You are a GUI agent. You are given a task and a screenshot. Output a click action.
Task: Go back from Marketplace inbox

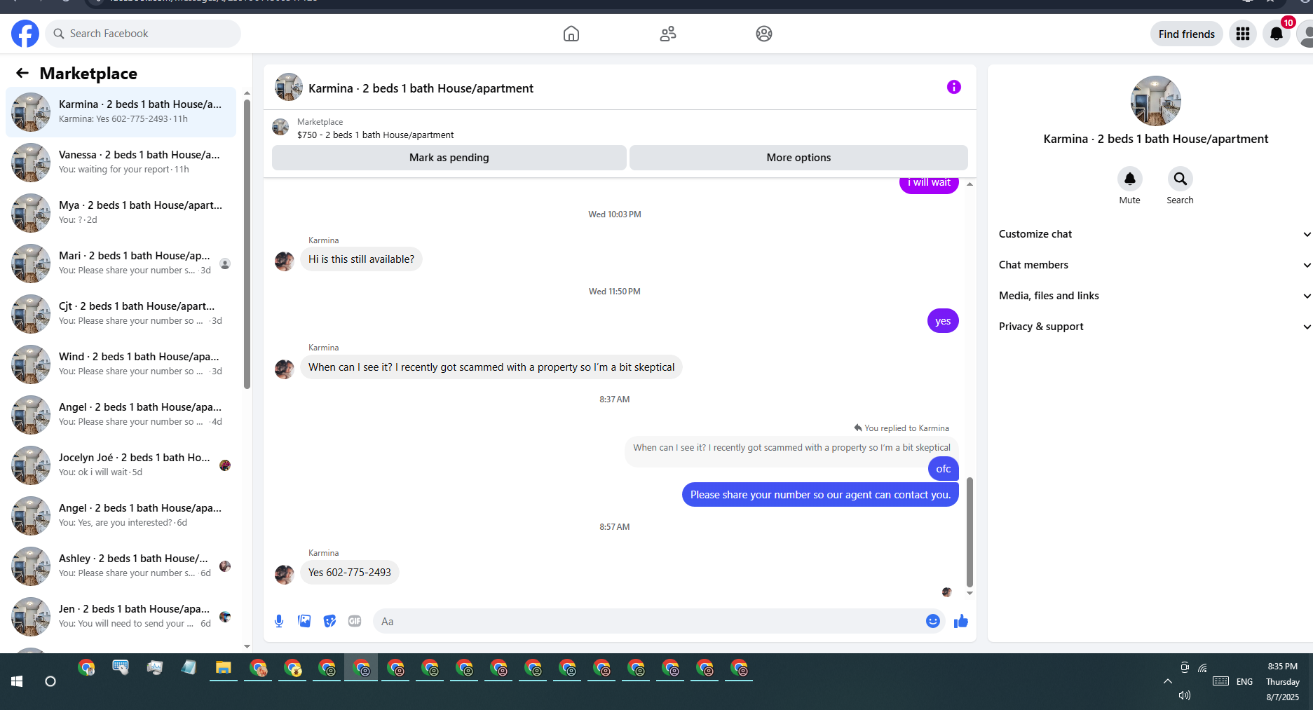(x=22, y=73)
